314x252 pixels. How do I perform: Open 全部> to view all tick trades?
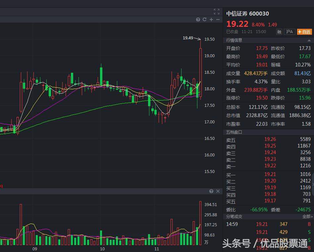[x=307, y=217]
